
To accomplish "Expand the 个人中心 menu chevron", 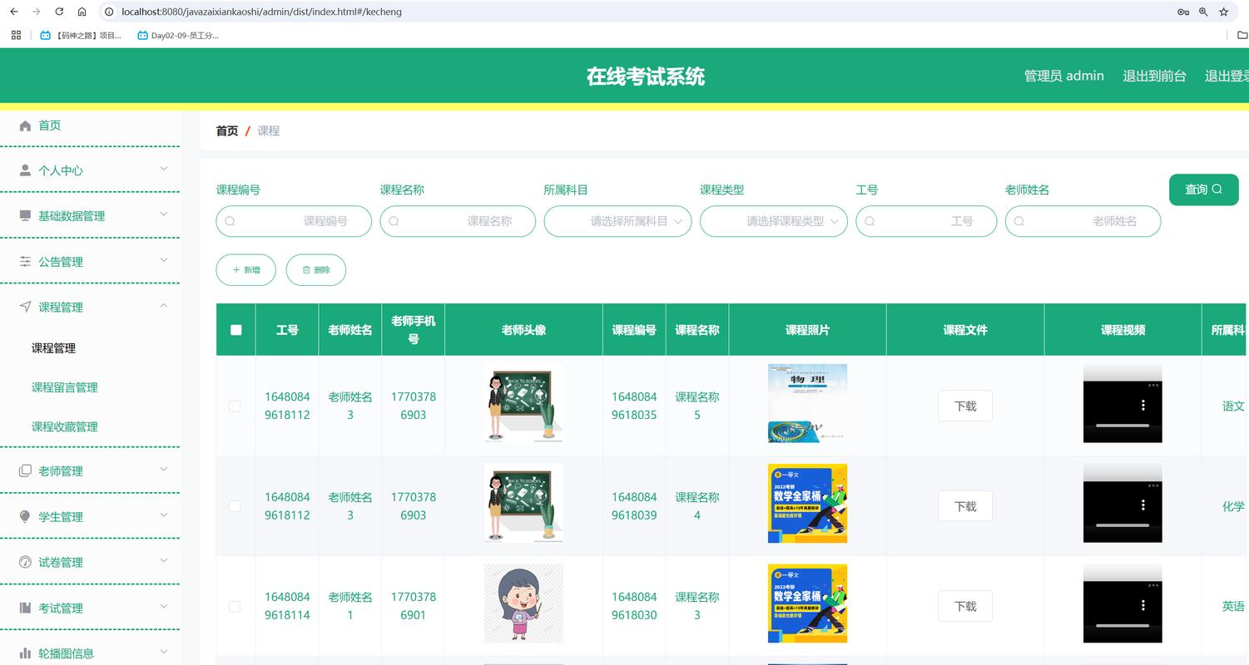I will [164, 169].
